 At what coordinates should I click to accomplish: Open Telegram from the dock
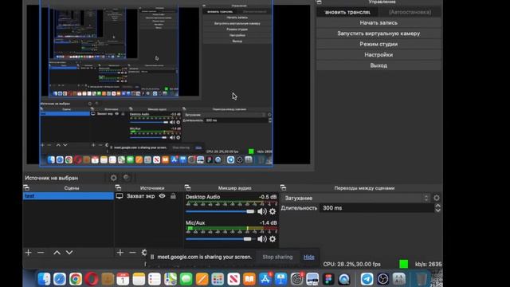pyautogui.click(x=367, y=279)
